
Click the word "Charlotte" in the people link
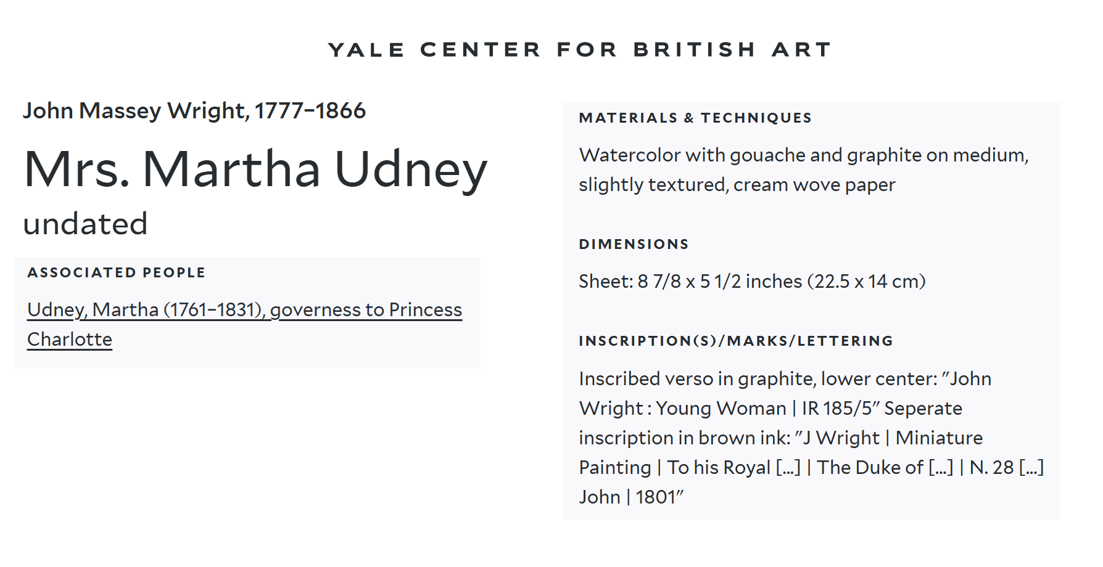(70, 339)
